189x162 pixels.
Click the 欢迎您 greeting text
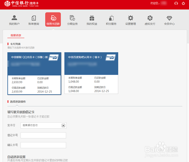(x=155, y=3)
